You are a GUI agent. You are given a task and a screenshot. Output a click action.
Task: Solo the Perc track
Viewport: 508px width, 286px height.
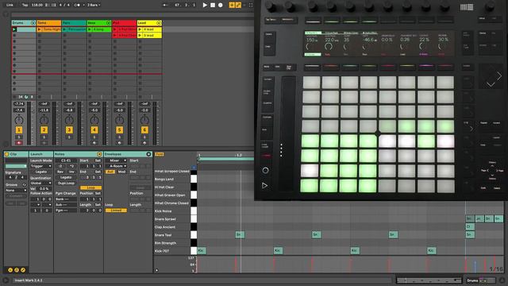[69, 137]
